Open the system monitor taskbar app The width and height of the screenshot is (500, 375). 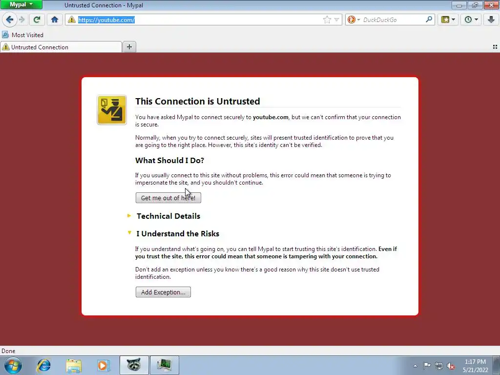[164, 365]
